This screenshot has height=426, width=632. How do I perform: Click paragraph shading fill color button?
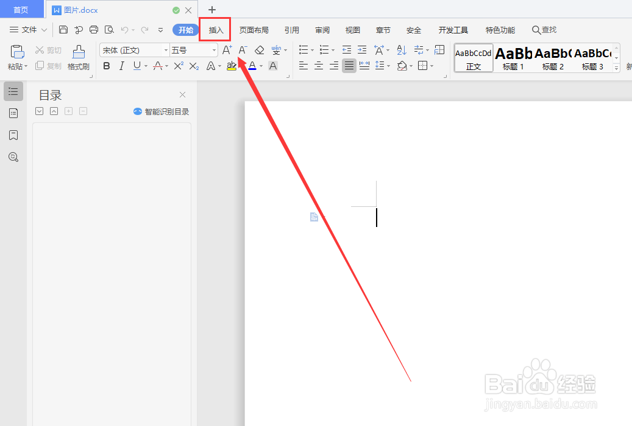click(x=402, y=66)
